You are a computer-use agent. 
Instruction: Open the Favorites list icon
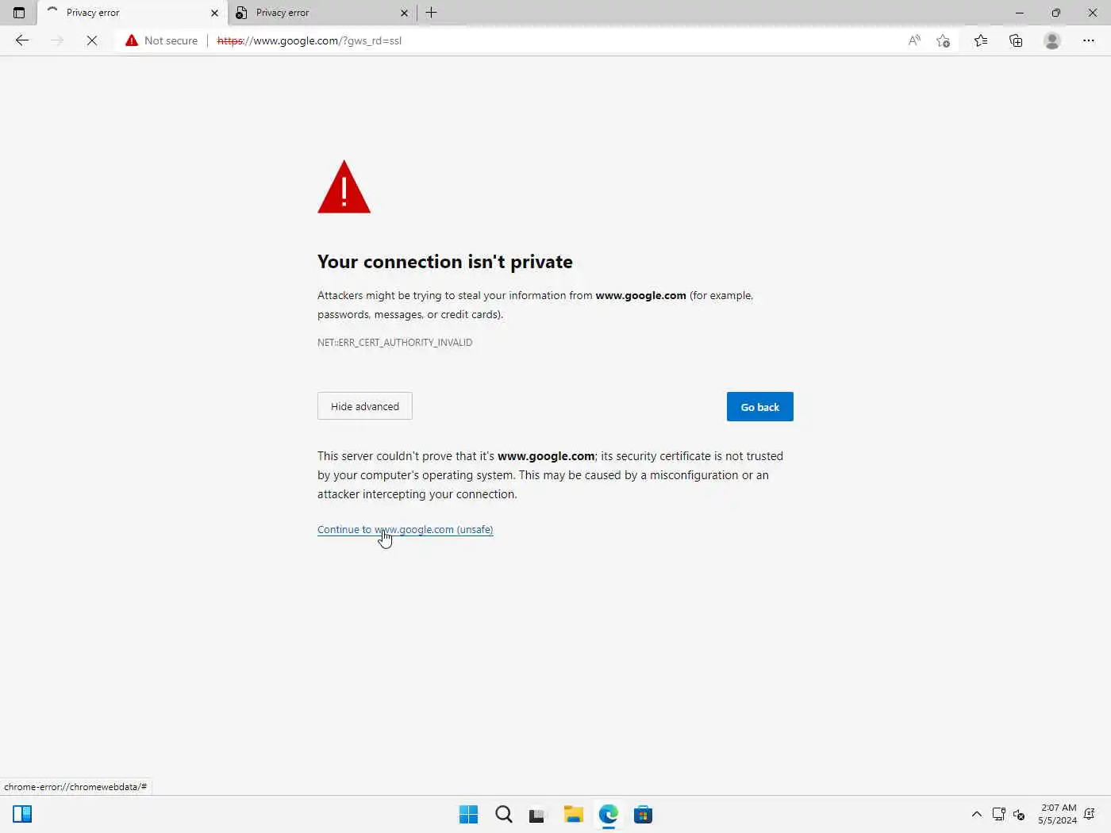click(x=981, y=40)
